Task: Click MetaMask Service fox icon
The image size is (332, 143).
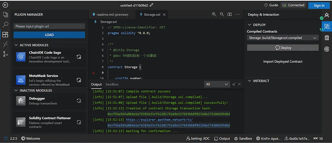Action: (x=21, y=80)
